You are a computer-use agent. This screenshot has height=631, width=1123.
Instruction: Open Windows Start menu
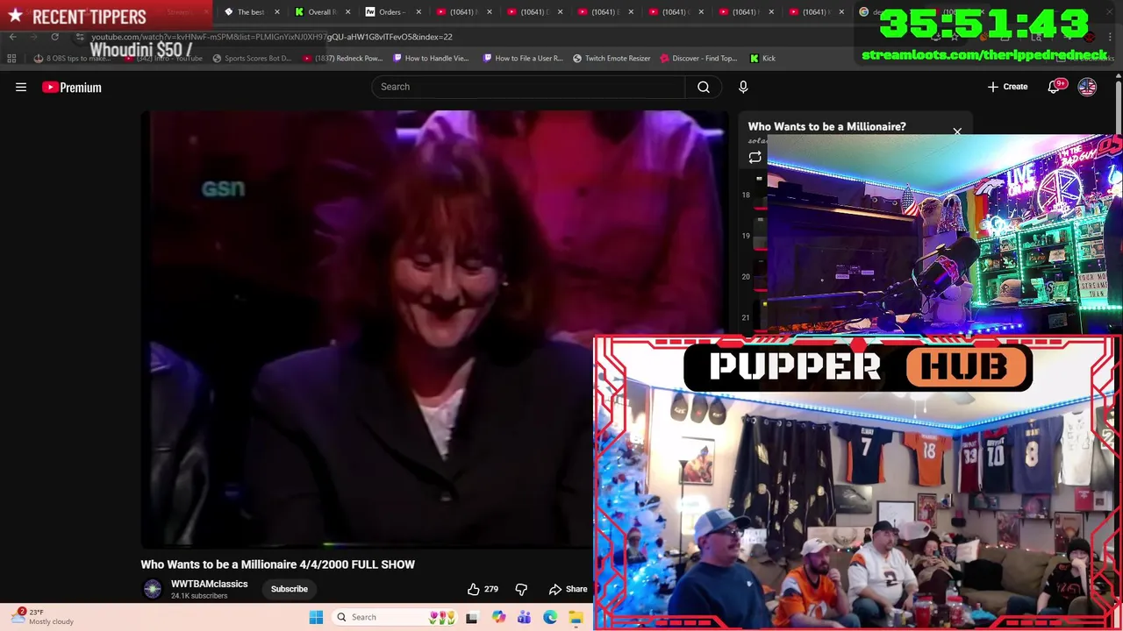point(316,617)
